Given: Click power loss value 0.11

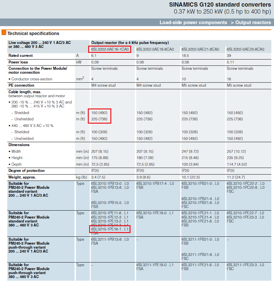Looking at the screenshot, I should pyautogui.click(x=230, y=62).
